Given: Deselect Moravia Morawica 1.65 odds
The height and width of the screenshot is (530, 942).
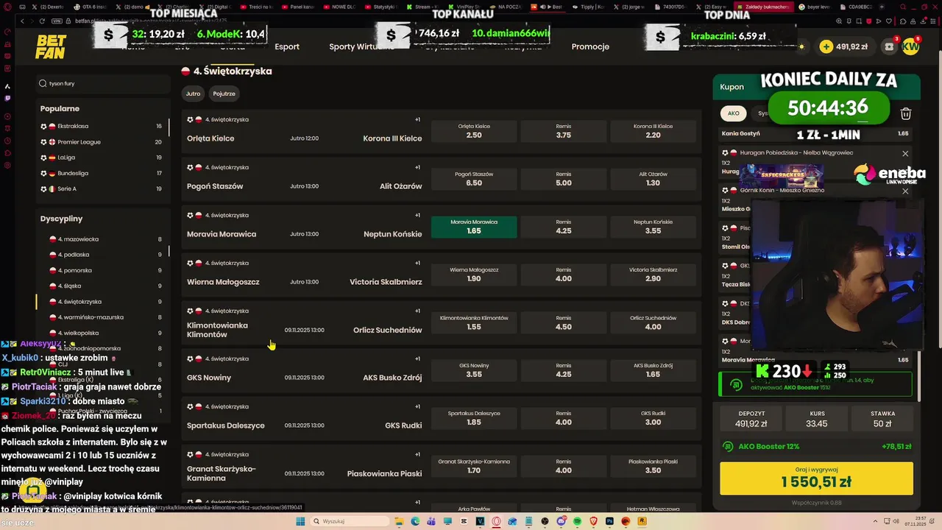Looking at the screenshot, I should [x=474, y=227].
